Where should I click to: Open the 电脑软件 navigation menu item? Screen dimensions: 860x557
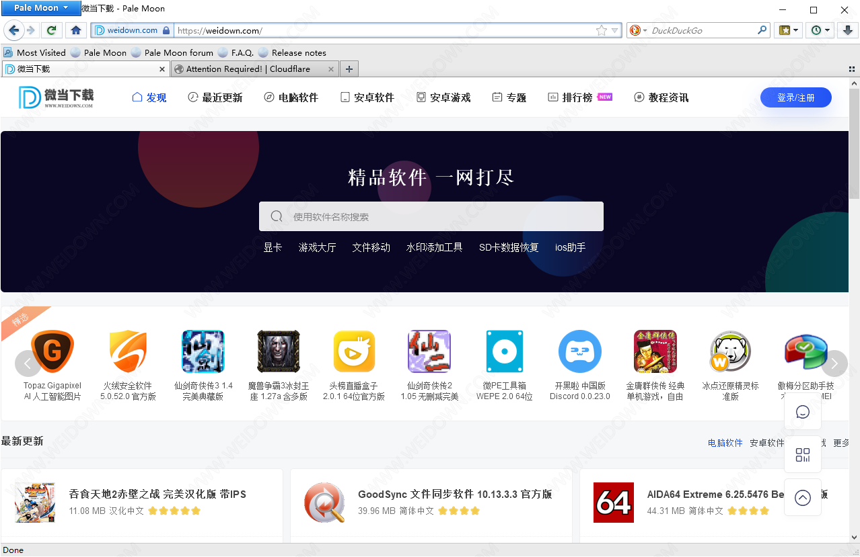pyautogui.click(x=291, y=97)
